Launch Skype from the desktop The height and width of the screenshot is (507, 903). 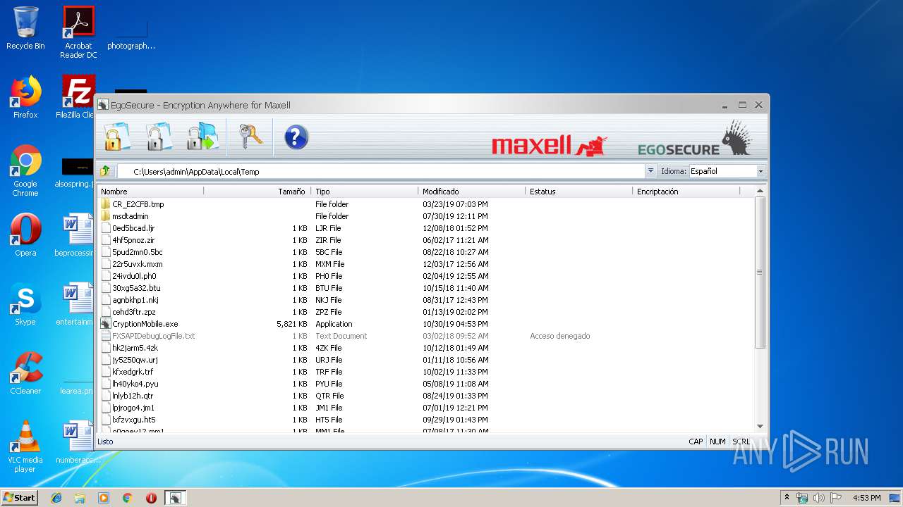25,304
